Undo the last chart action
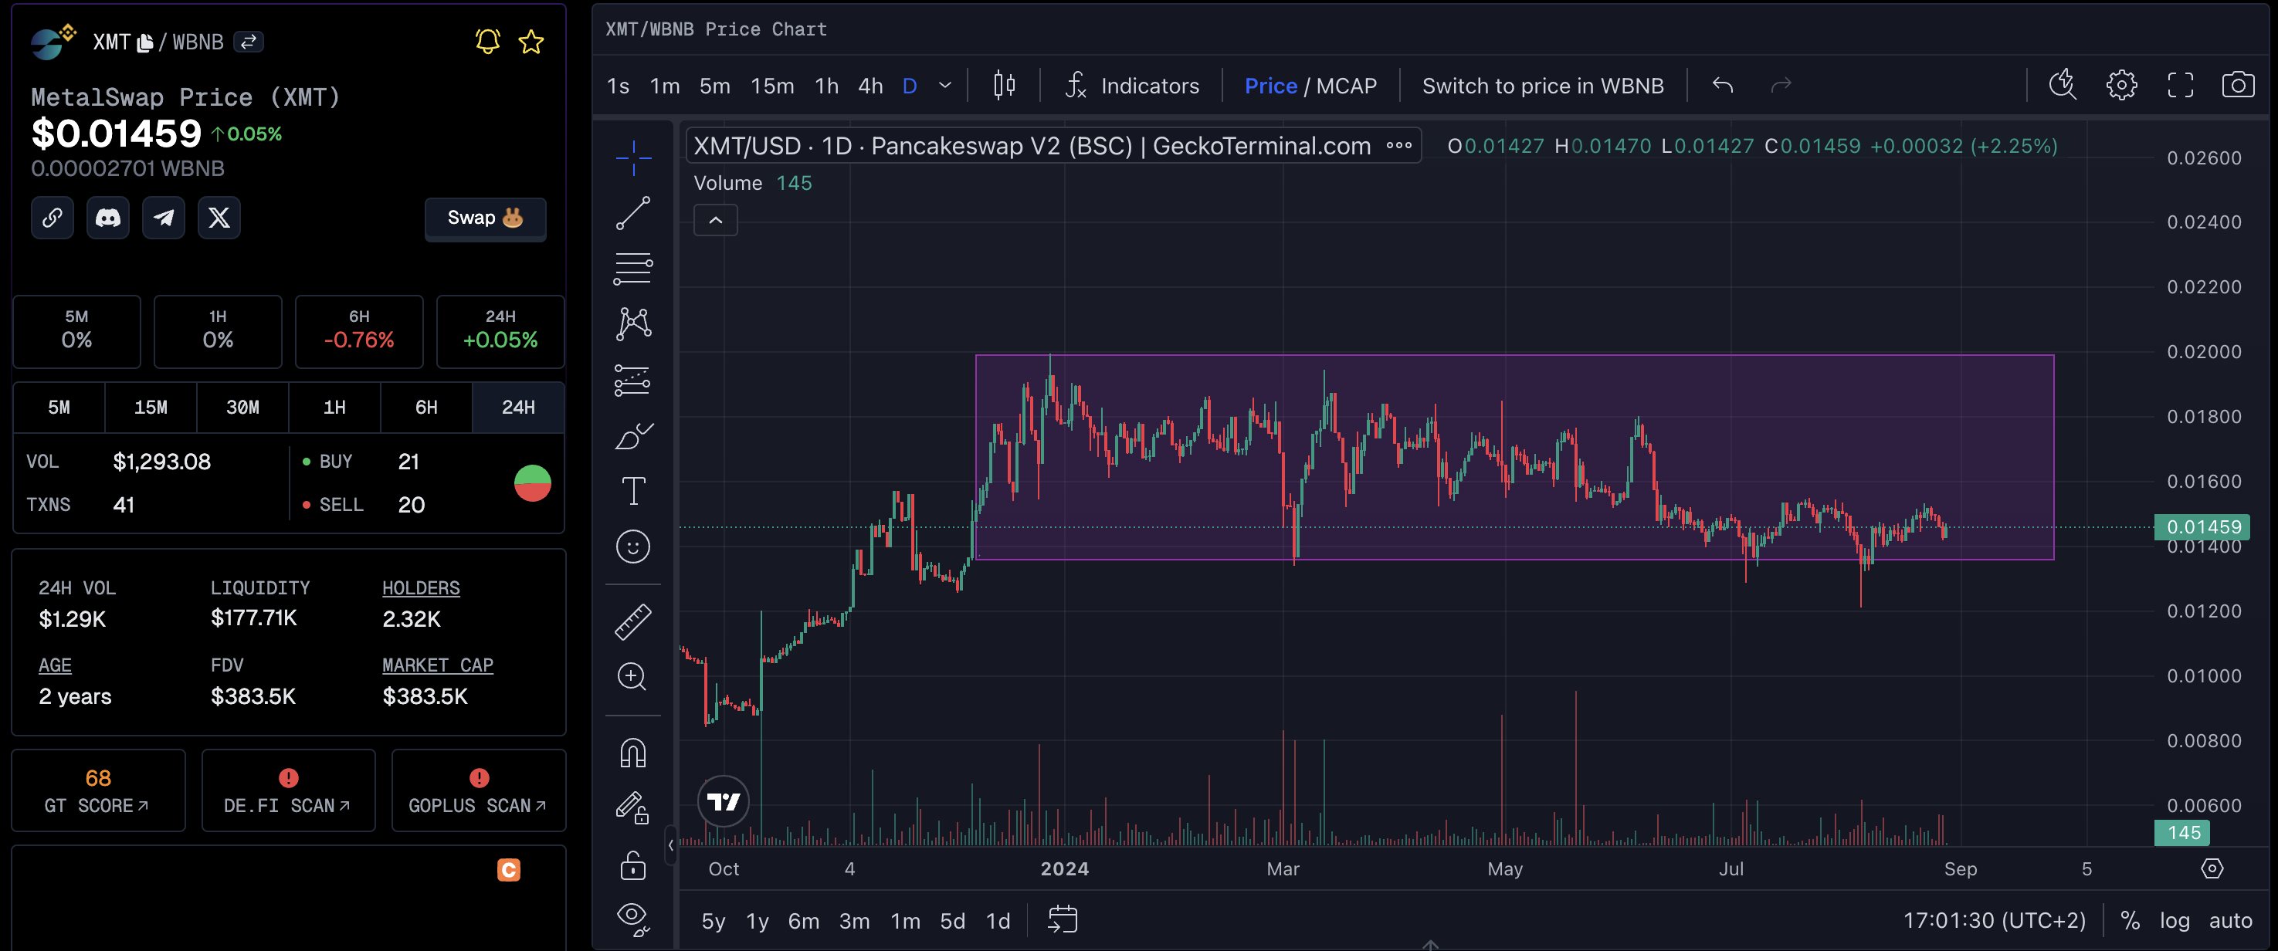 (1723, 86)
